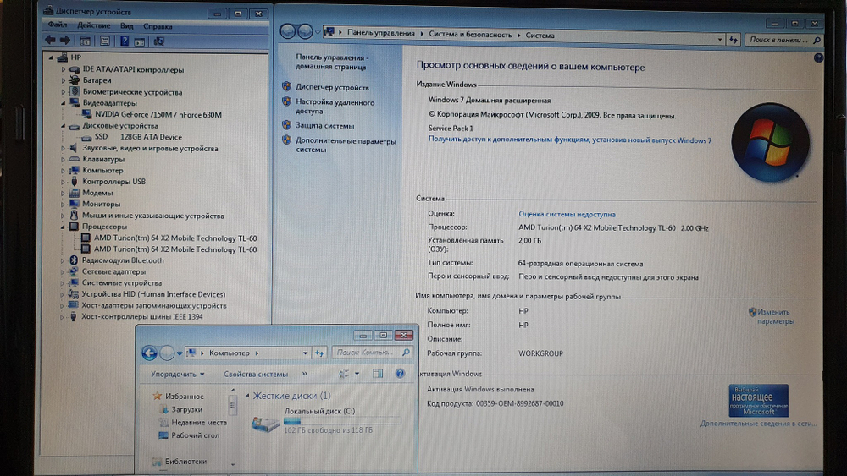Click shield icon beside Дополнительные параметры системы

tap(287, 140)
